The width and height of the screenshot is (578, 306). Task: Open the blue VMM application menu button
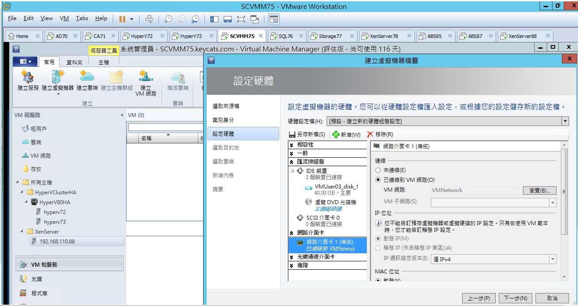(x=25, y=62)
